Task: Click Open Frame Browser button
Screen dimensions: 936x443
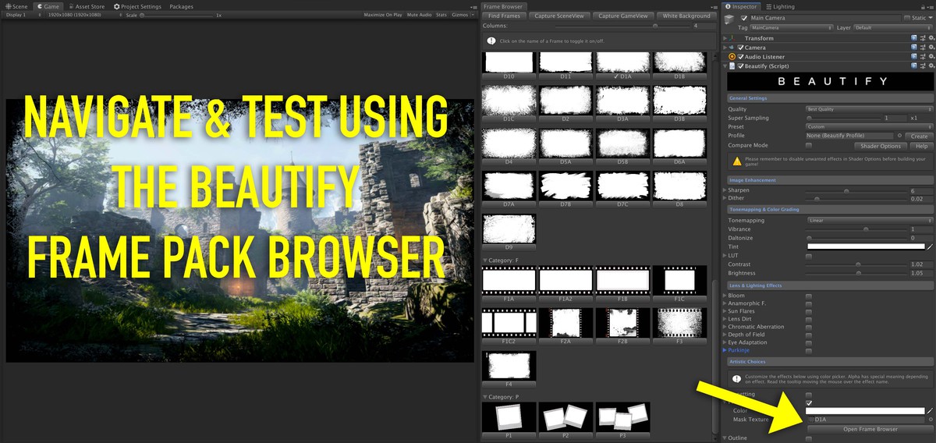Action: tap(869, 429)
